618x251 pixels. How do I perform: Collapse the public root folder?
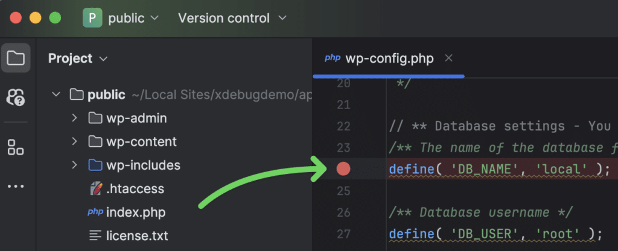coord(56,95)
